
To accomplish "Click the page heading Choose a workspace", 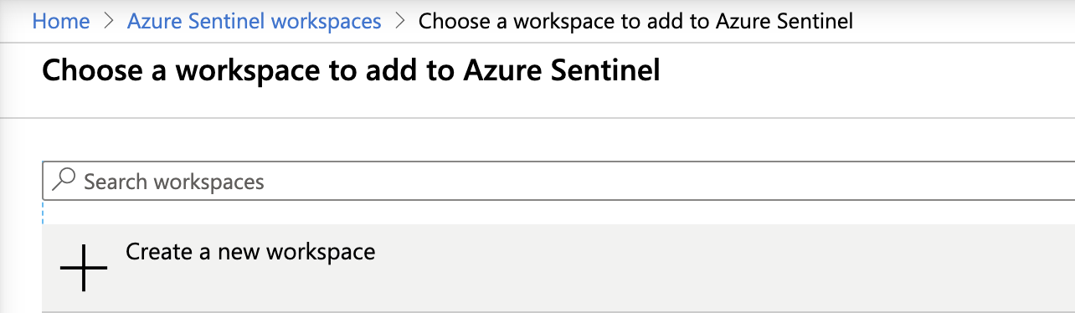I will (351, 70).
